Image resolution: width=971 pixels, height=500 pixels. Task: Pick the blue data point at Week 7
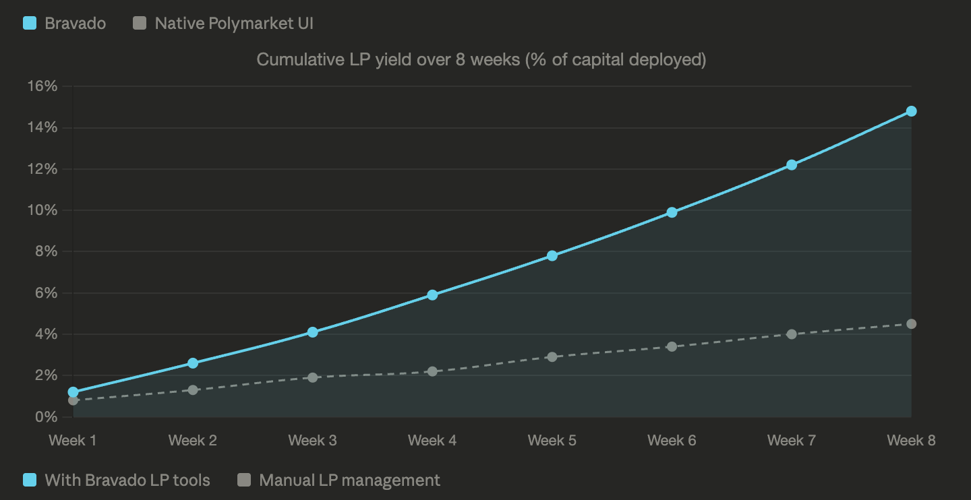coord(792,165)
